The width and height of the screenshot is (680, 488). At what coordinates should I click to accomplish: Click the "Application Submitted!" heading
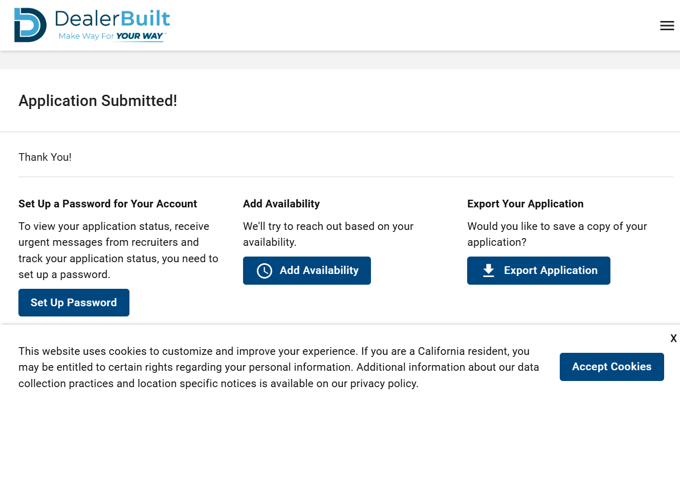[98, 101]
